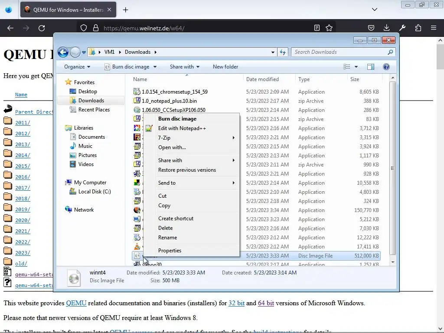Open the view options dropdown arrow
Image resolution: width=444 pixels, height=333 pixels.
click(x=356, y=67)
